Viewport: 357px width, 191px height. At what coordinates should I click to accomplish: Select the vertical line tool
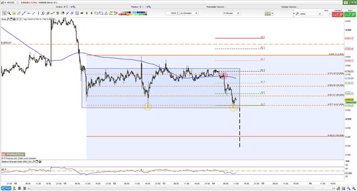[x=38, y=13]
